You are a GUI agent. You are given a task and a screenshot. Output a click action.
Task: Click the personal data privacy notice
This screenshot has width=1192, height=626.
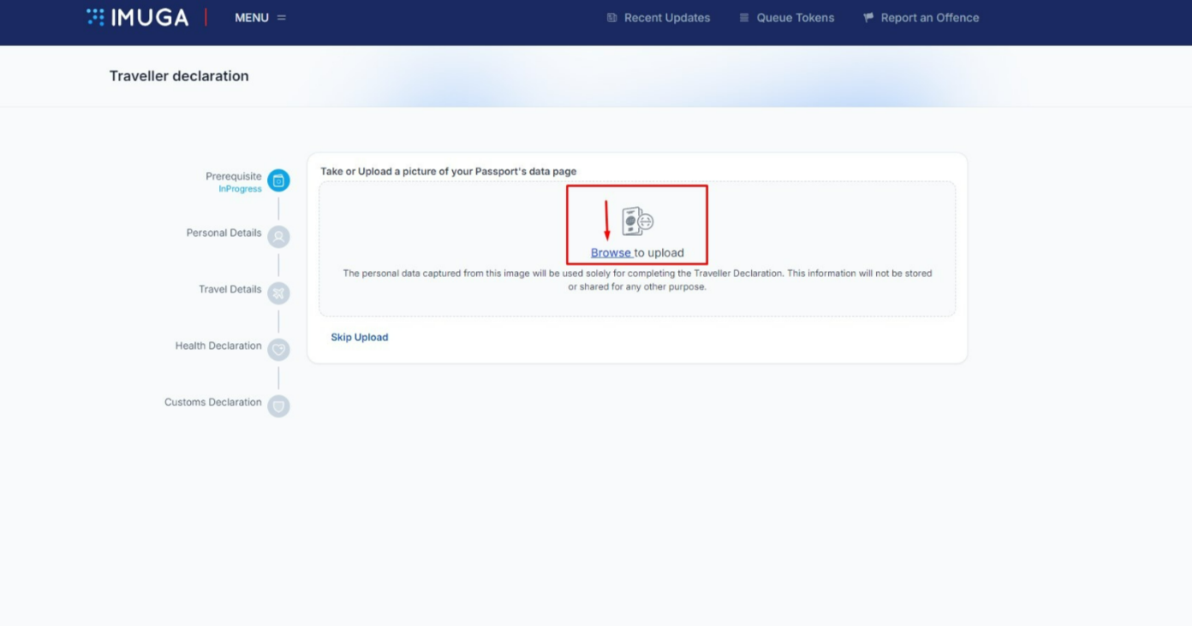point(637,281)
